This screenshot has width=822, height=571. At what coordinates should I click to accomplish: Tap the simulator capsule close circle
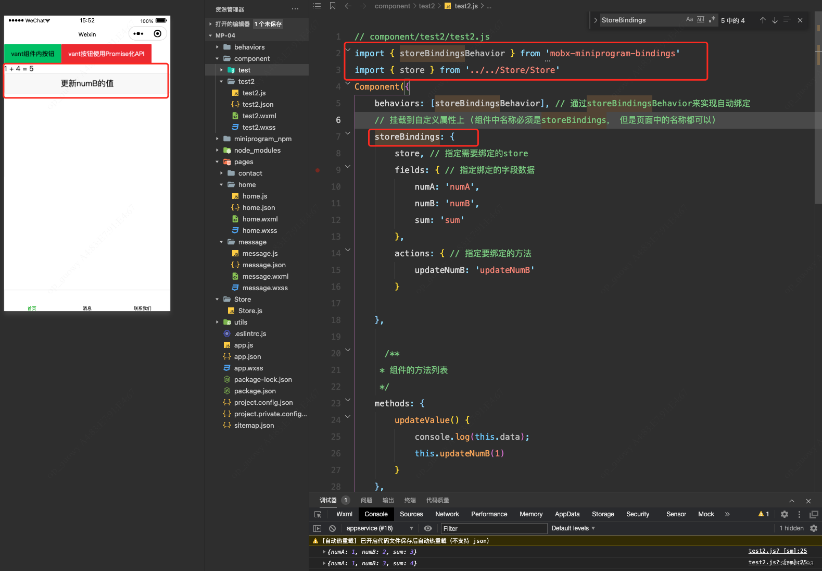(158, 34)
